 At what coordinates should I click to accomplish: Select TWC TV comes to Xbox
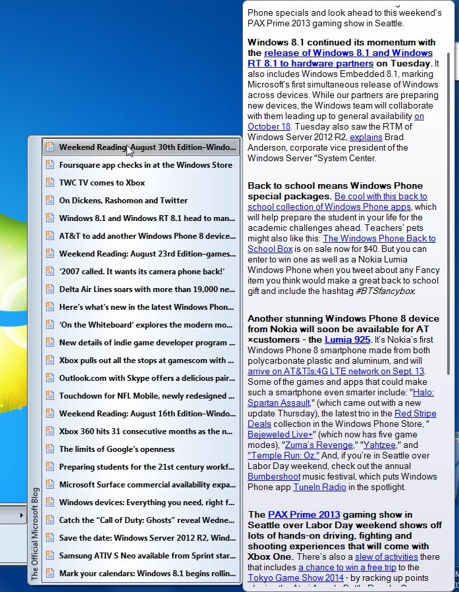pos(141,182)
